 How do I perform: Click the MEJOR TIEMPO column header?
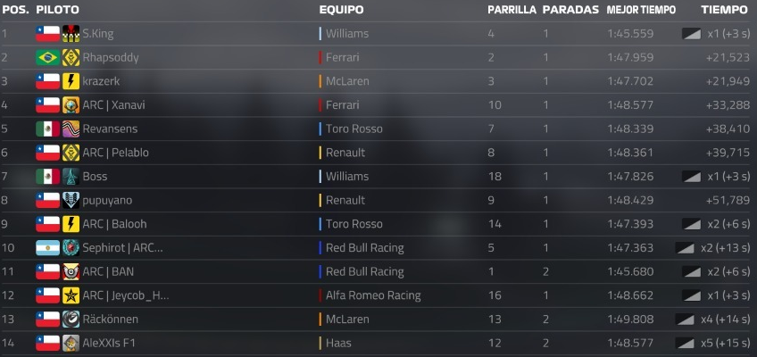point(641,10)
